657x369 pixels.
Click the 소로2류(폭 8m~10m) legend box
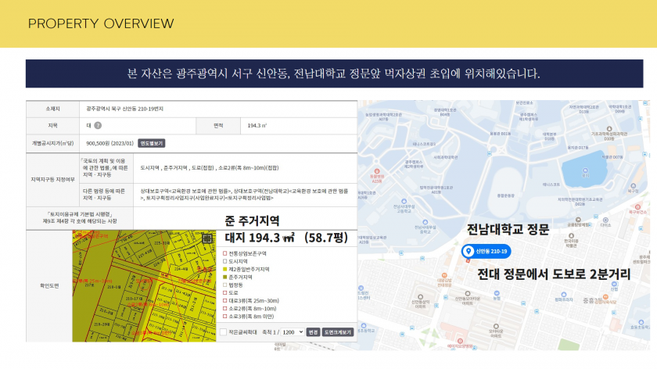[225, 309]
